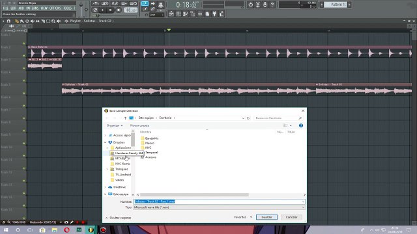Open the ADD menu

point(21,8)
